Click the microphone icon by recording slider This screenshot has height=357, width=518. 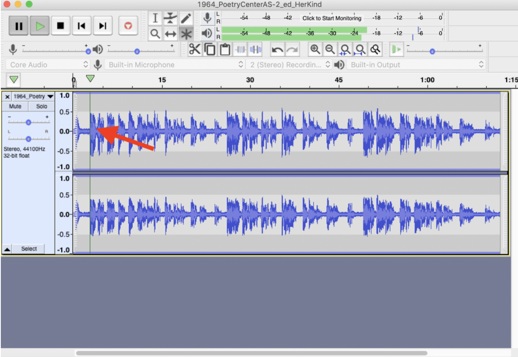[13, 50]
